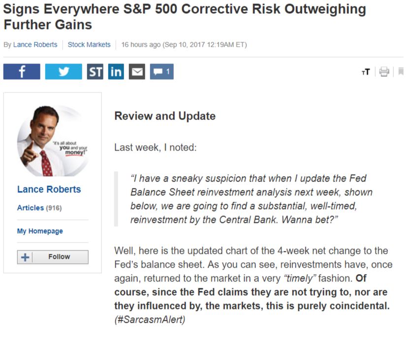This screenshot has height=337, width=410.
Task: Open the comments bubble showing 1
Action: click(161, 72)
